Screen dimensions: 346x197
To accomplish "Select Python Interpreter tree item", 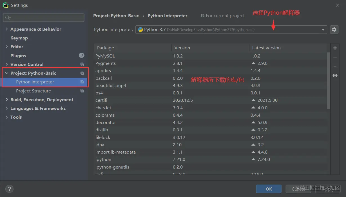I will (x=44, y=82).
